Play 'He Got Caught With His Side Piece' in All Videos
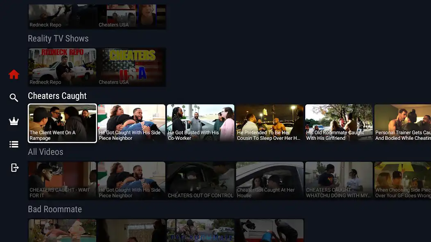 click(132, 180)
